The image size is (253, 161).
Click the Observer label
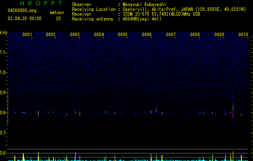[x=82, y=4]
